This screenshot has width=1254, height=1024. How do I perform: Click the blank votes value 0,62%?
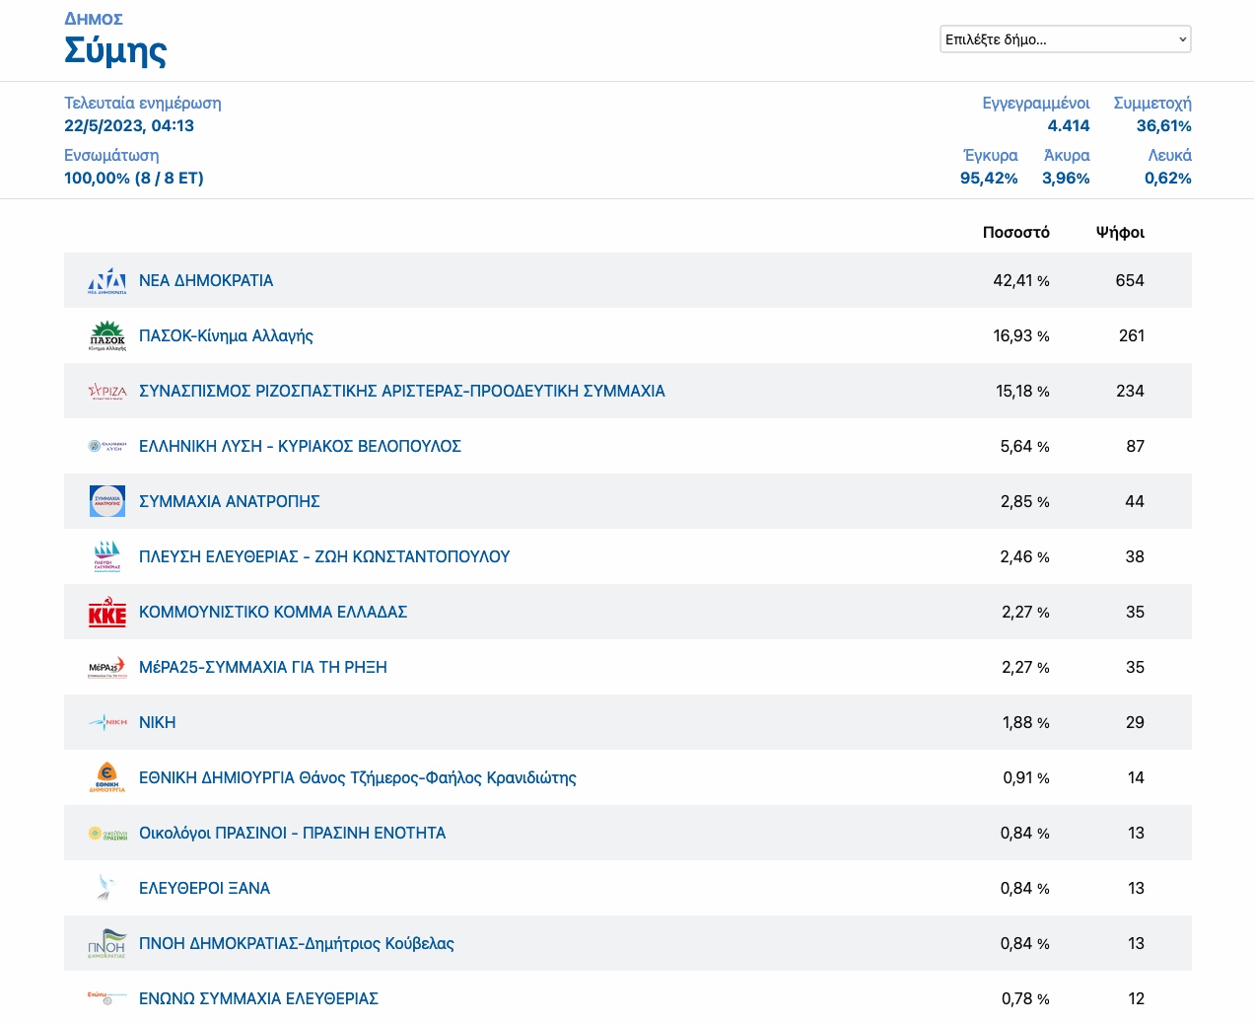1168,178
